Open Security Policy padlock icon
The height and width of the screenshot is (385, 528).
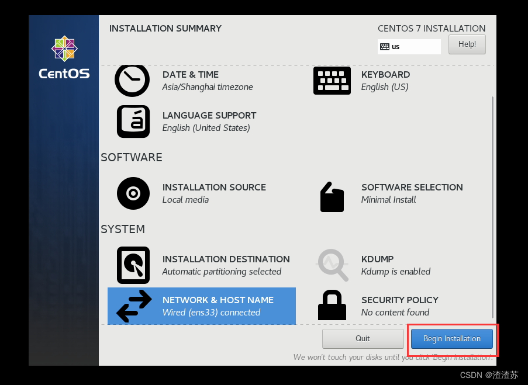pos(332,305)
